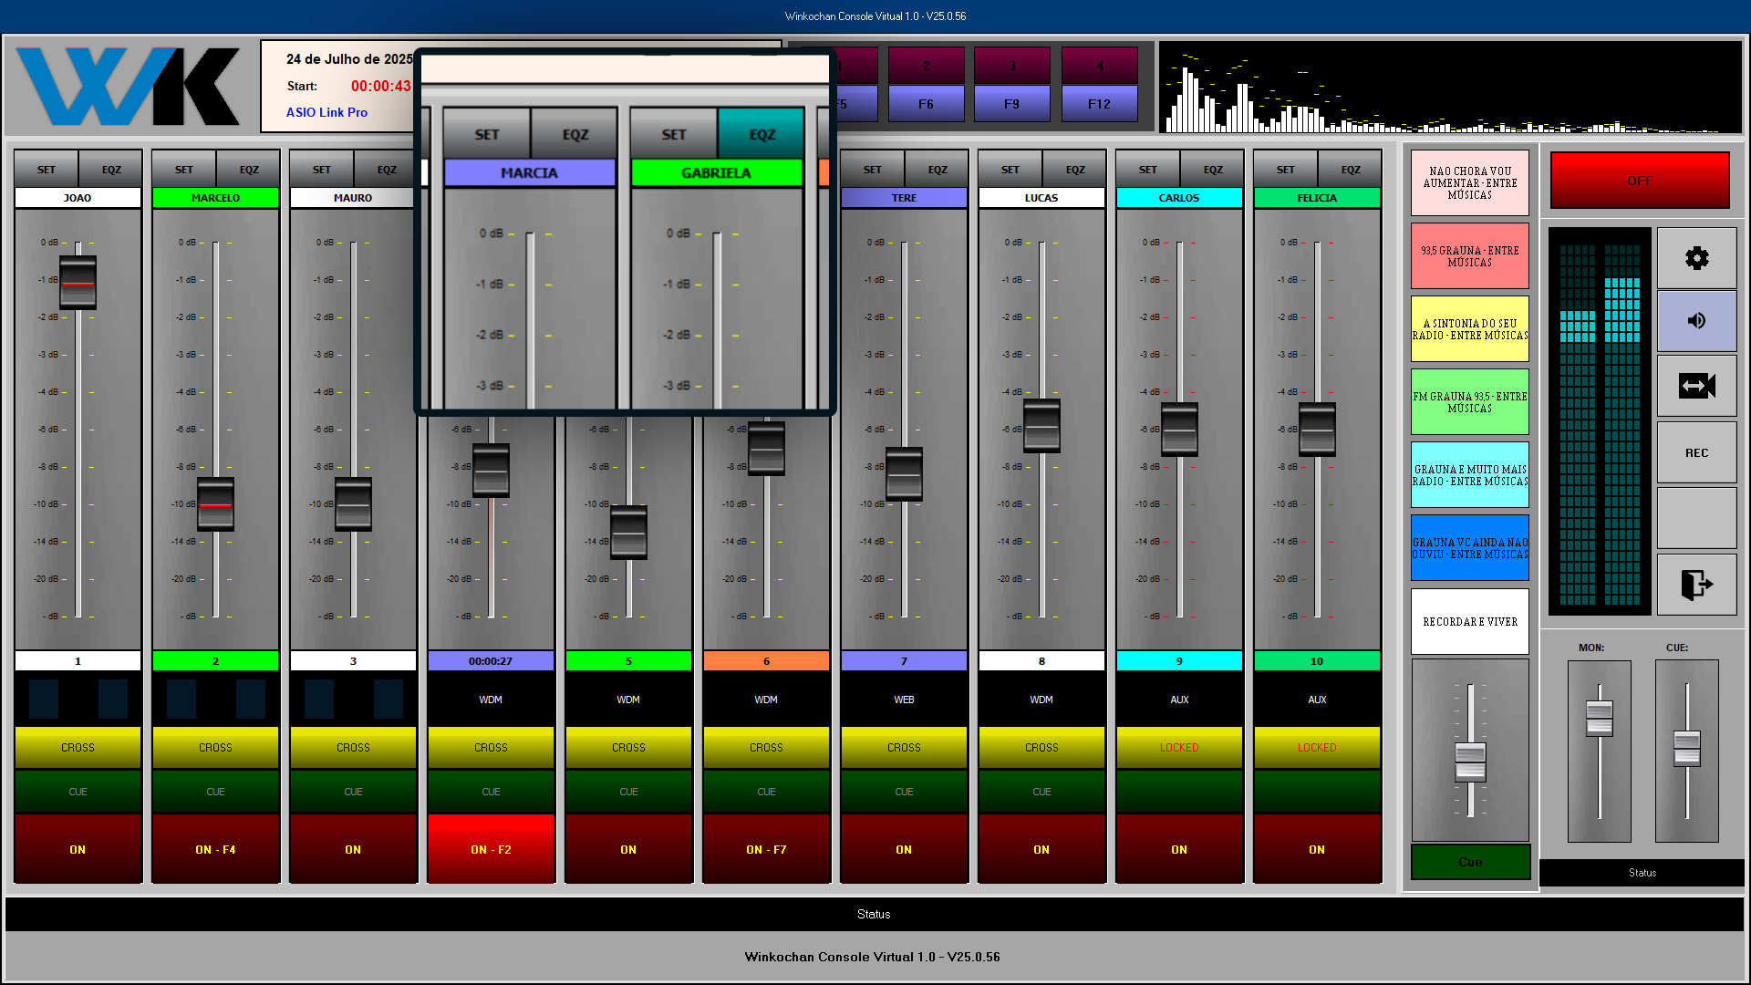Click the double-arrow camera icon button

tap(1696, 386)
